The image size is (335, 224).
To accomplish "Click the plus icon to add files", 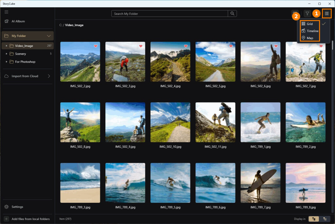I will (x=7, y=219).
